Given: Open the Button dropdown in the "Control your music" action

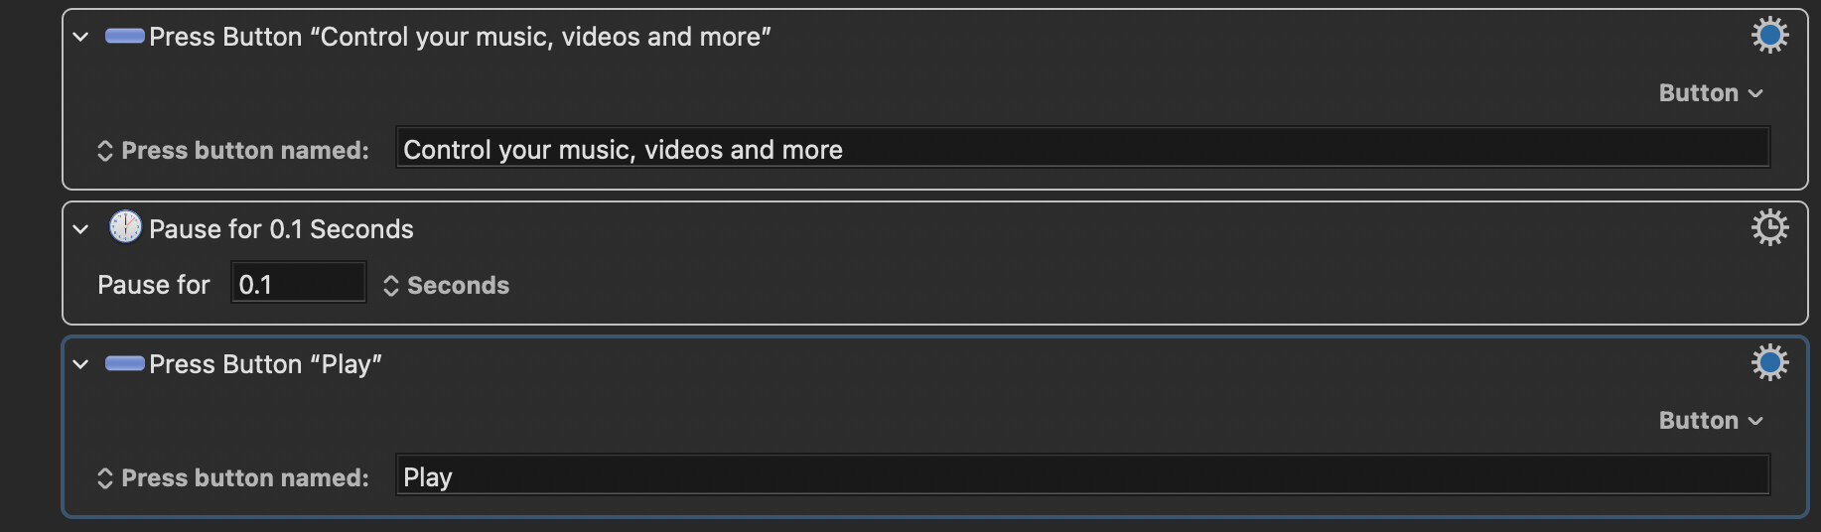Looking at the screenshot, I should coord(1711,93).
